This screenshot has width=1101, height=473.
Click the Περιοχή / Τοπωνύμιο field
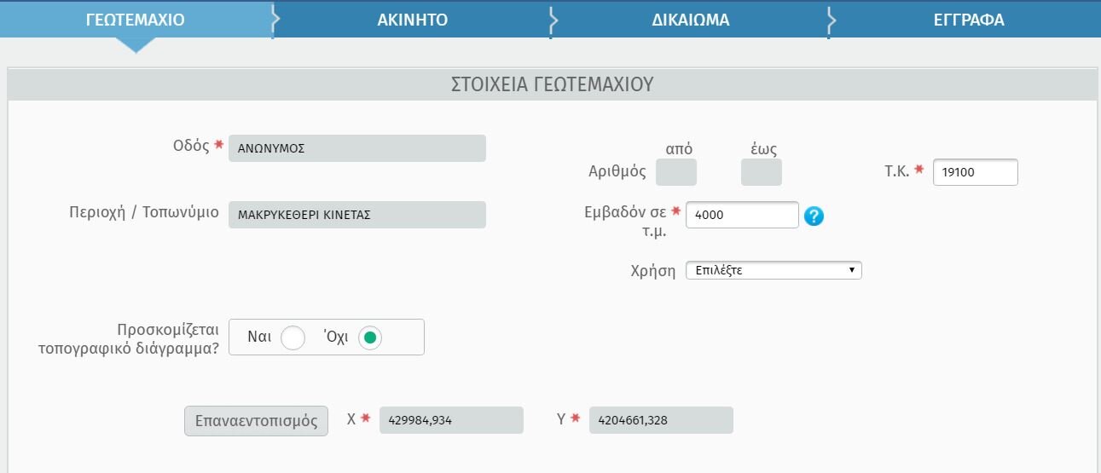point(357,215)
